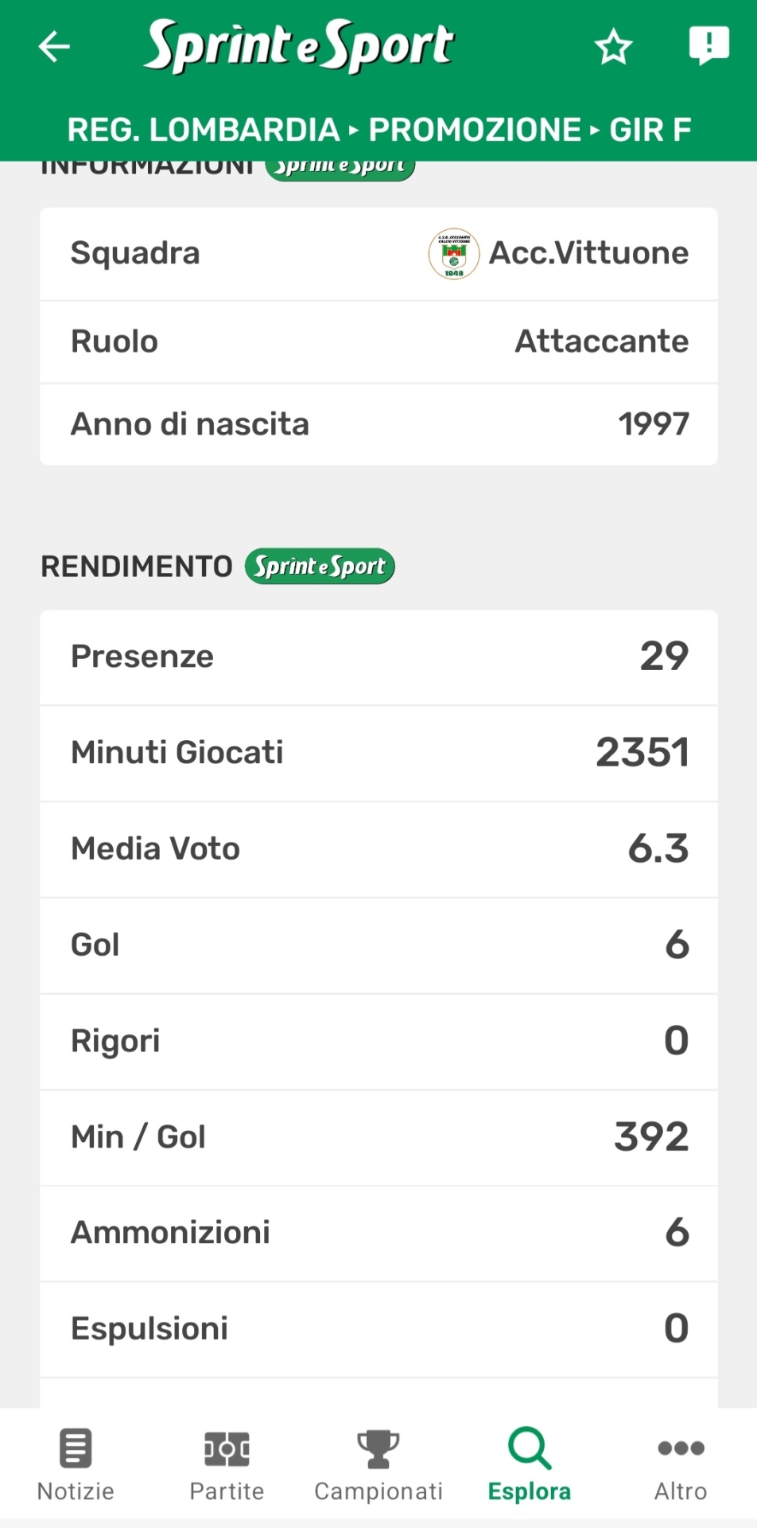Viewport: 757px width, 1528px height.
Task: Open the GIR F breadcrumb
Action: [x=650, y=130]
